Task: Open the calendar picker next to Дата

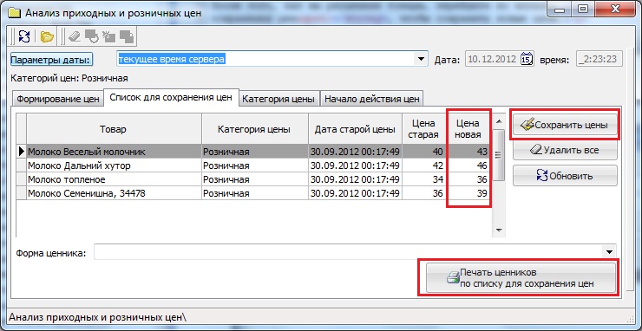Action: point(527,59)
